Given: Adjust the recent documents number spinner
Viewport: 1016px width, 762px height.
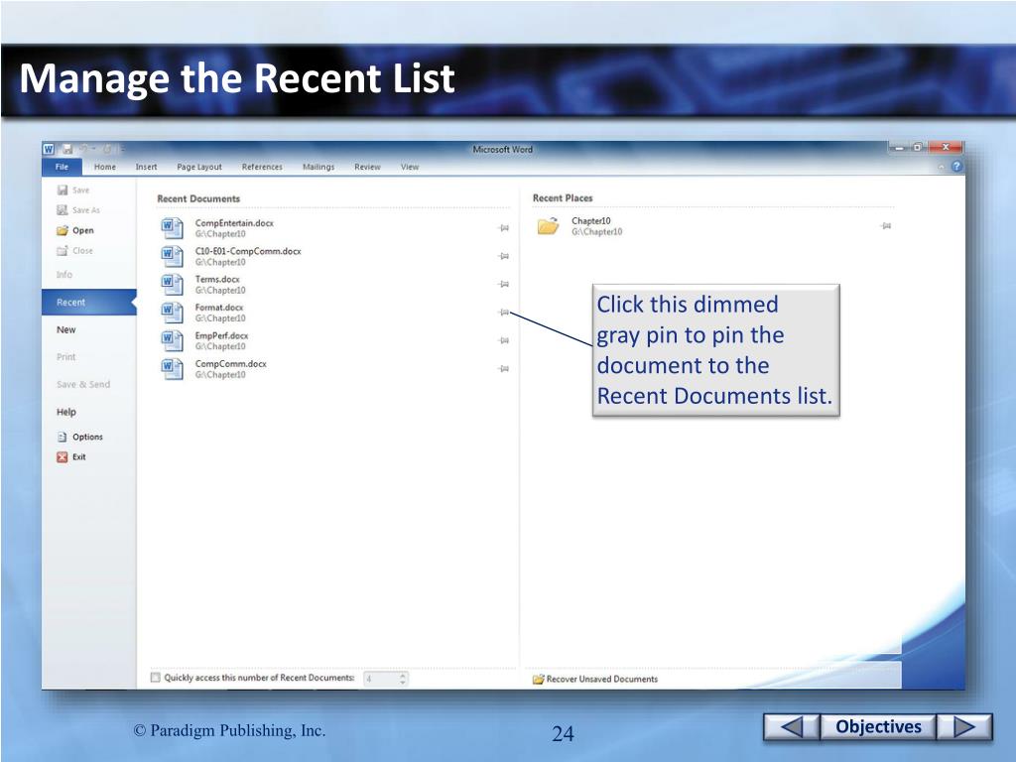Looking at the screenshot, I should pyautogui.click(x=403, y=679).
